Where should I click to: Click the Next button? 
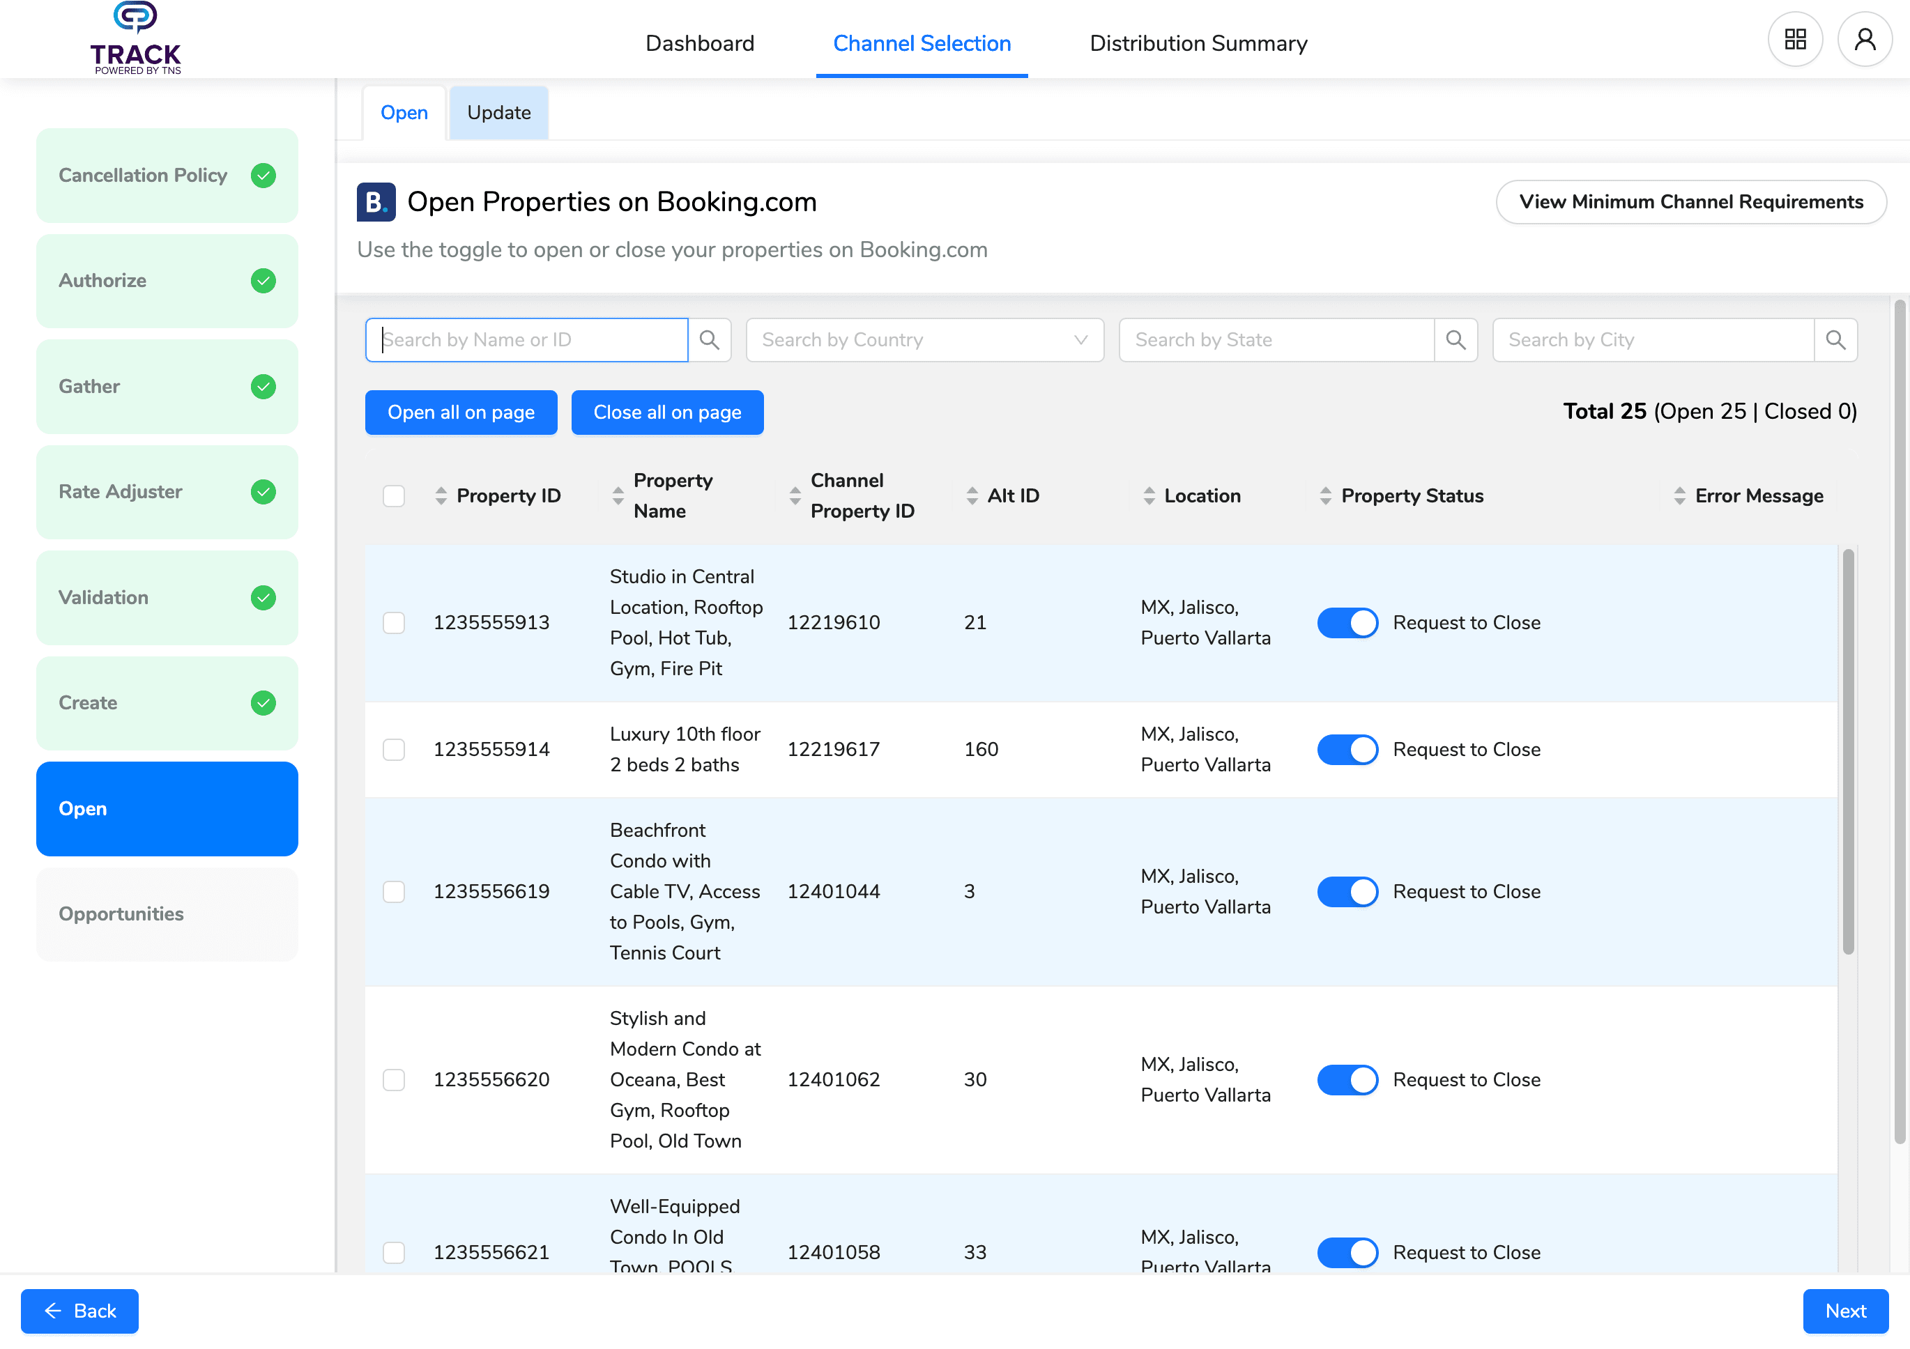pyautogui.click(x=1845, y=1311)
